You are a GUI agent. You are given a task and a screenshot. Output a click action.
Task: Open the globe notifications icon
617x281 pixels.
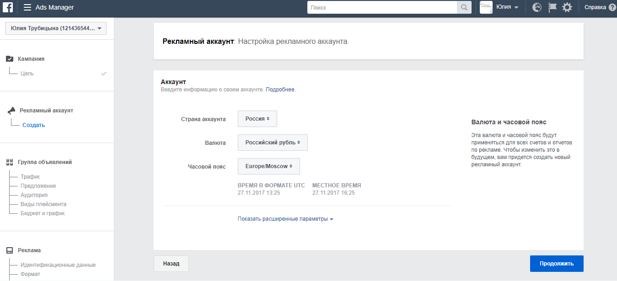coord(537,7)
